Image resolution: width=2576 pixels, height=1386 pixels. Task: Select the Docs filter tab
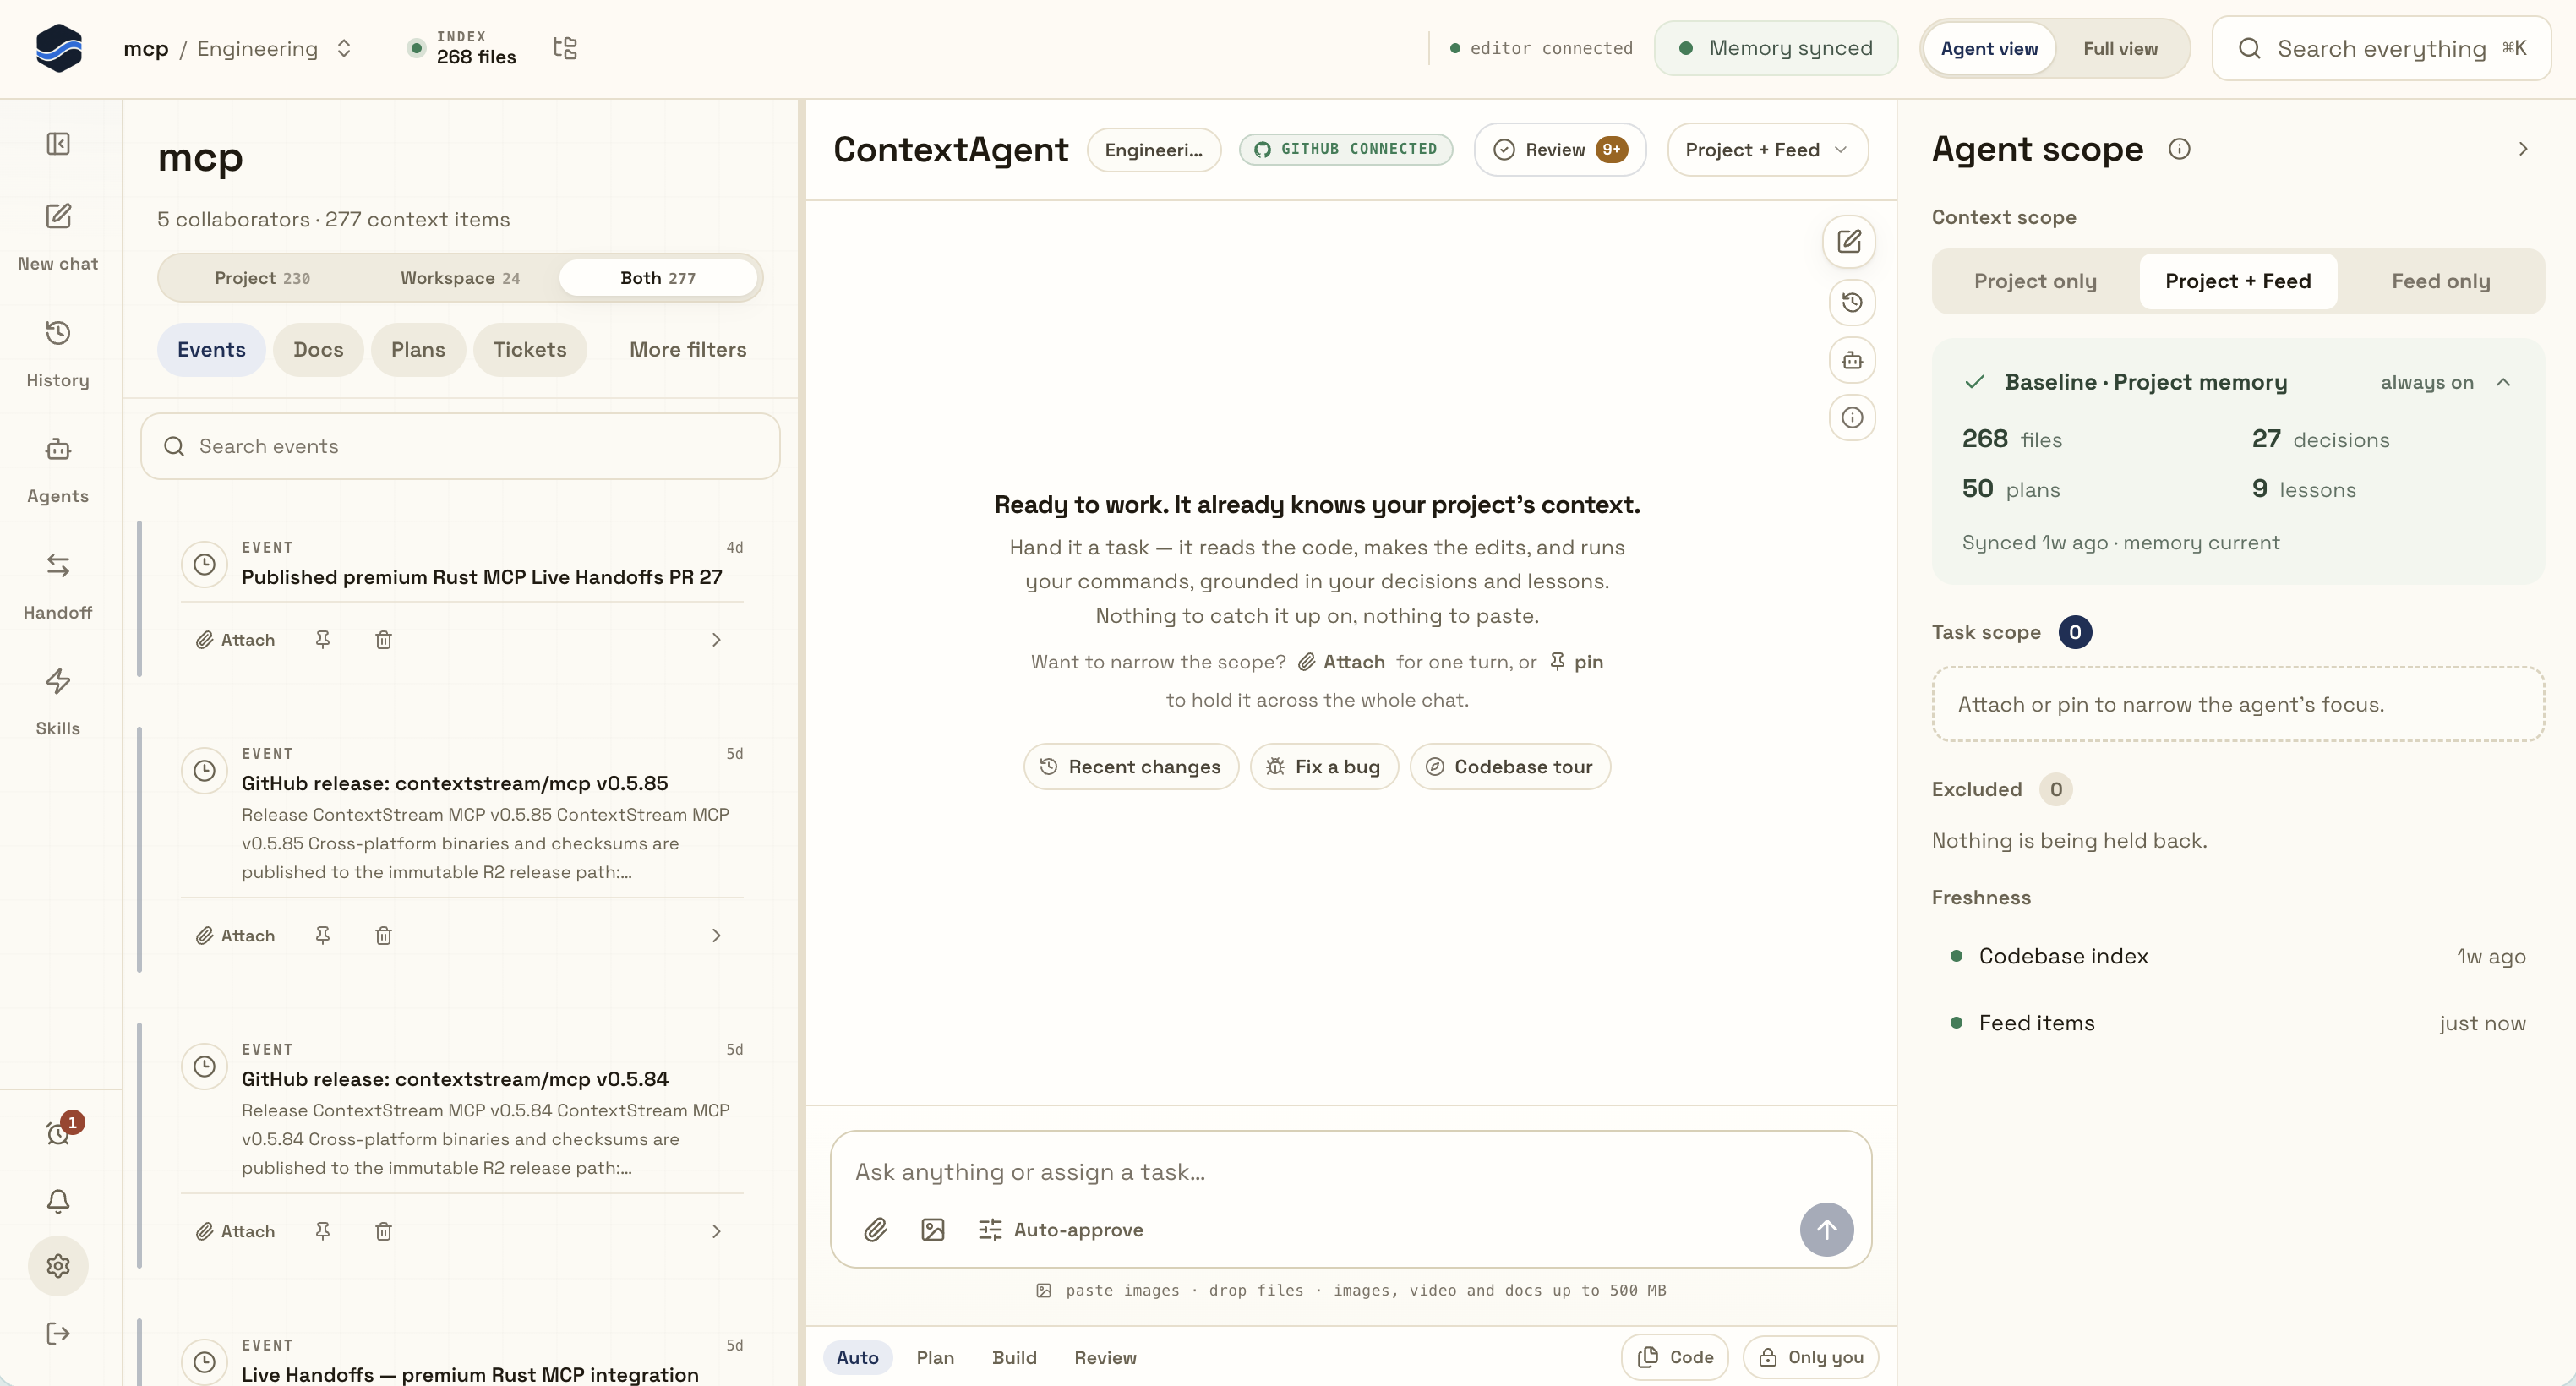(318, 349)
